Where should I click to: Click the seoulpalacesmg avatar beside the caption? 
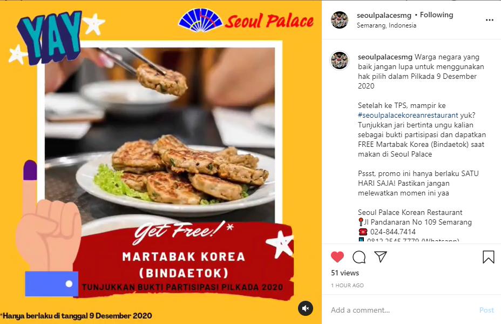pos(340,60)
